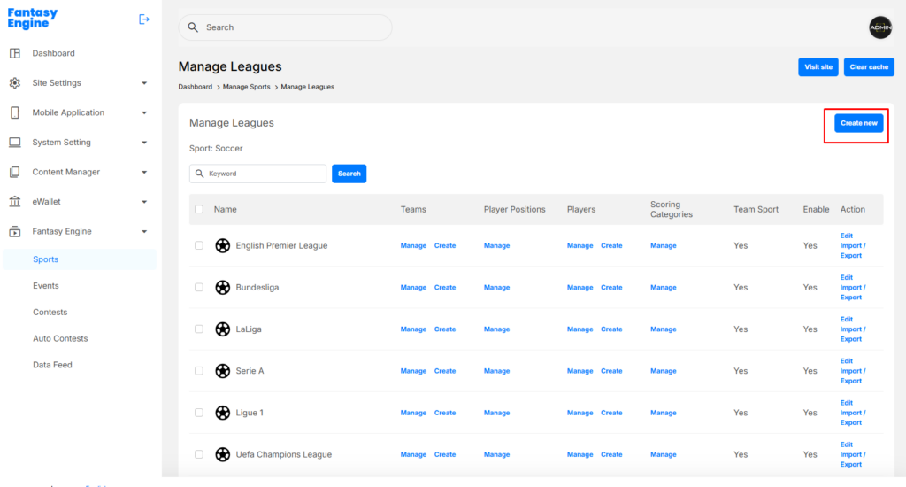906x487 pixels.
Task: Tick the English Premier League checkbox
Action: (x=199, y=246)
